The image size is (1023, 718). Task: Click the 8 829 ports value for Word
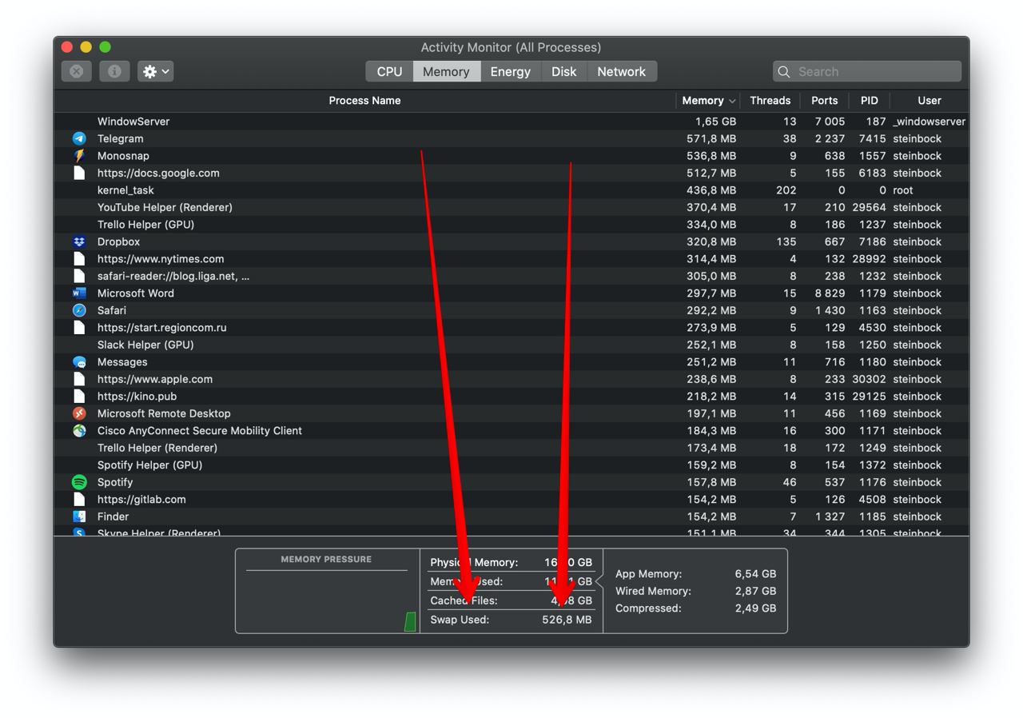[x=830, y=293]
